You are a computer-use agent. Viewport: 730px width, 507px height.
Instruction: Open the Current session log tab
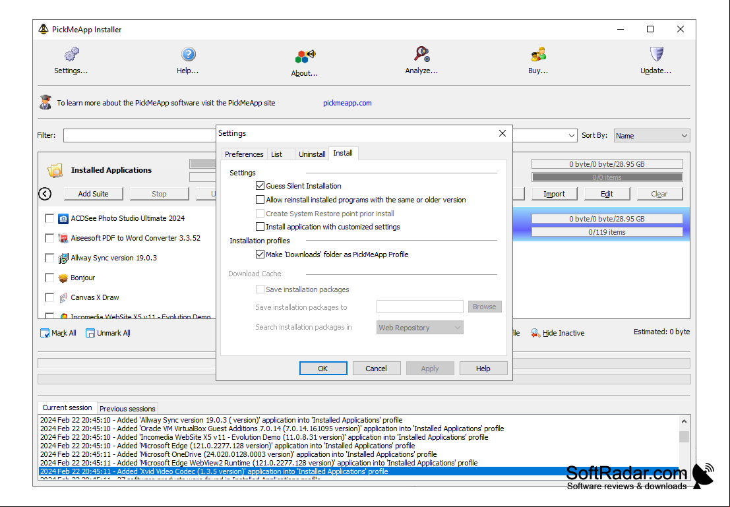tap(67, 407)
